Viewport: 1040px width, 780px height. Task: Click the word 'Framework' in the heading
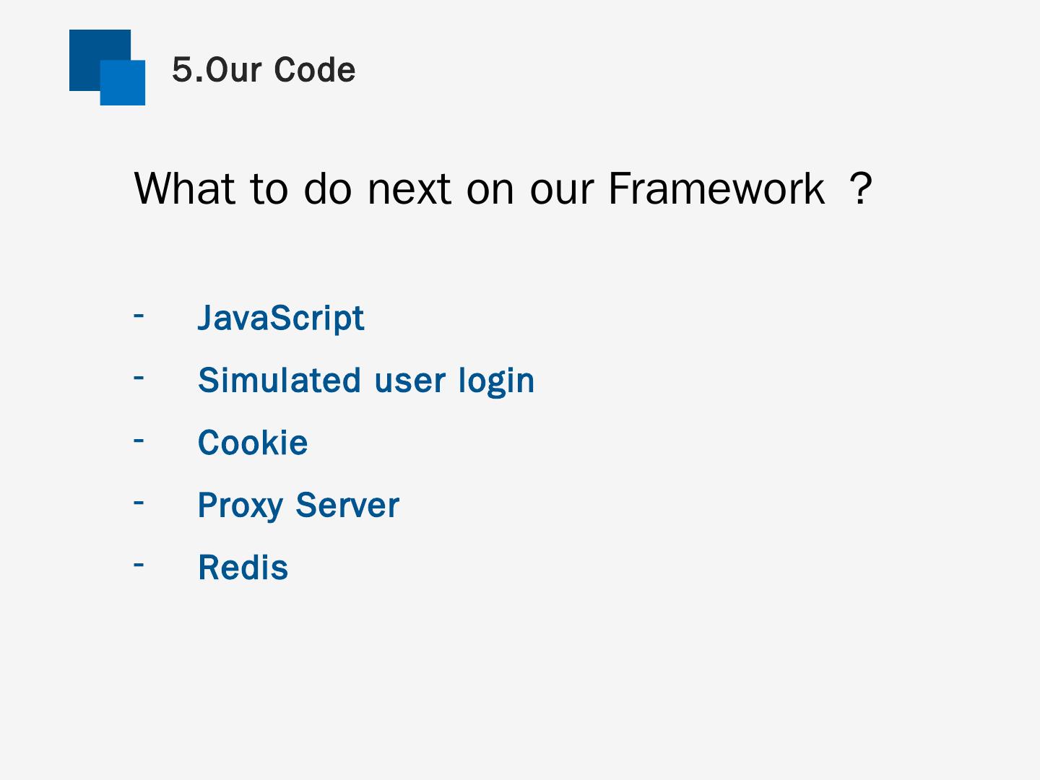tap(716, 188)
